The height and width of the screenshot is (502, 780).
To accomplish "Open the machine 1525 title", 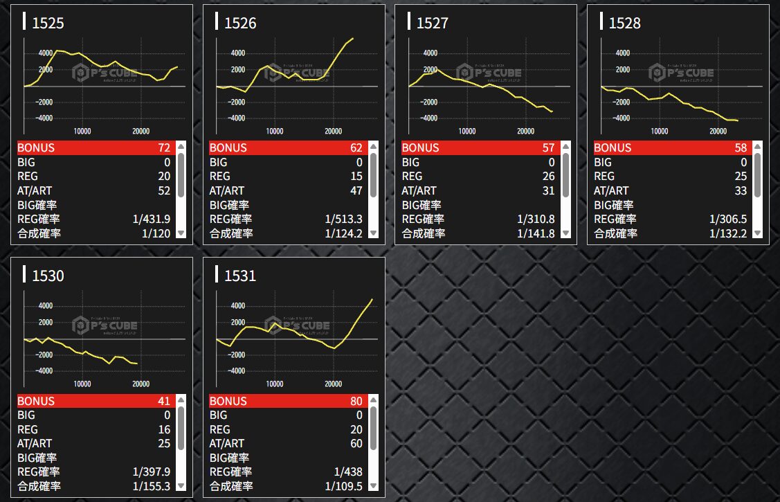I will (x=48, y=23).
